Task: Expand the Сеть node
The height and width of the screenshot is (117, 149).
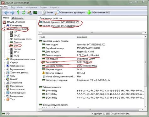Action: click(4, 76)
